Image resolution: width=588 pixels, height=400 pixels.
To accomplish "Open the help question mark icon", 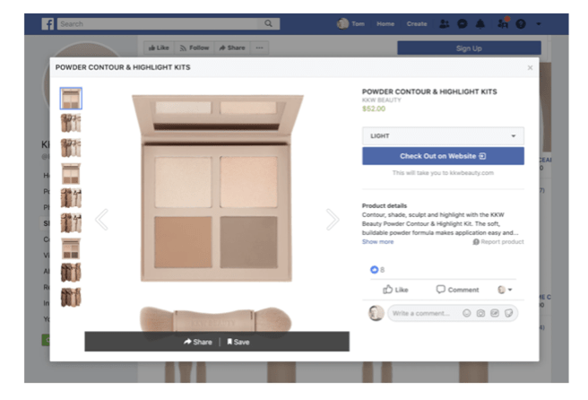I will 521,23.
